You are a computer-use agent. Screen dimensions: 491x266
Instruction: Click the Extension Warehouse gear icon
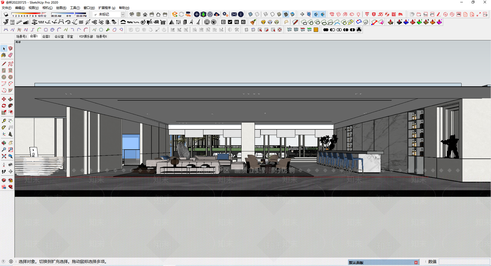click(225, 14)
